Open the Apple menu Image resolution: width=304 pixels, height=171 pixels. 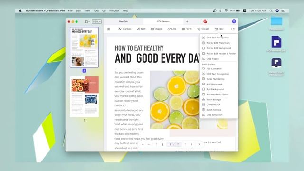20,10
